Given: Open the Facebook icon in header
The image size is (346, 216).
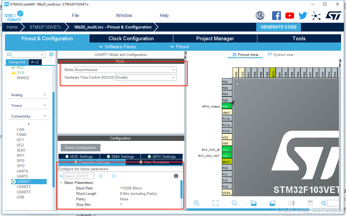Looking at the screenshot, I should [x=276, y=15].
